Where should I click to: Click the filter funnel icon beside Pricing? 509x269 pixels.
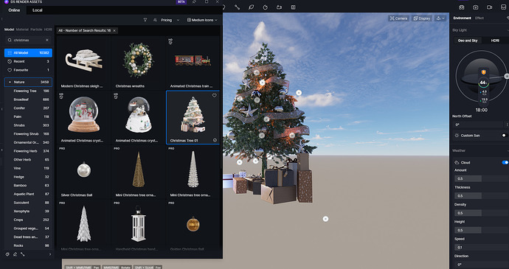(145, 20)
